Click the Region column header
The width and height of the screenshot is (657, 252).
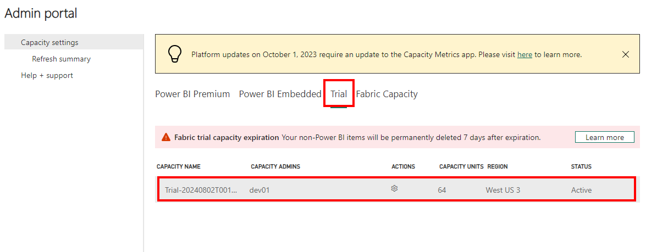(498, 166)
